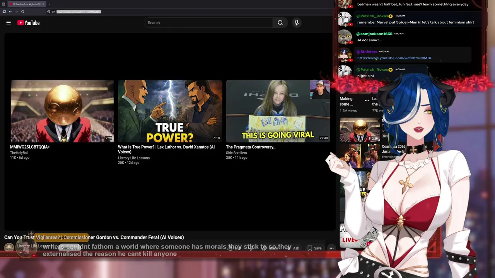This screenshot has height=278, width=495.
Task: Open the True Power Lex Luthor thumbnail
Action: pos(170,111)
